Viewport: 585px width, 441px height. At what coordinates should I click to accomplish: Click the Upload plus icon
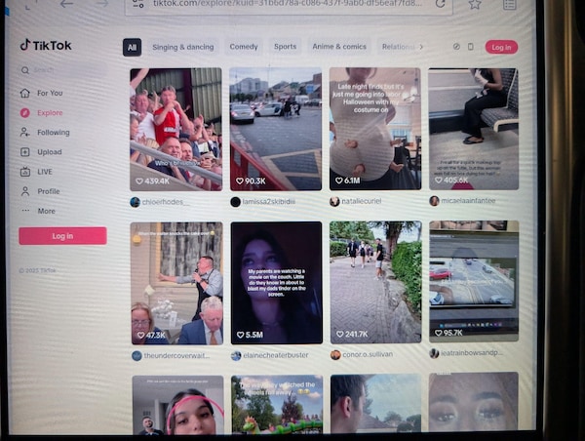[x=25, y=152]
